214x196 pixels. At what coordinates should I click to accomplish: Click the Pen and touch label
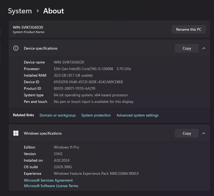(35, 102)
